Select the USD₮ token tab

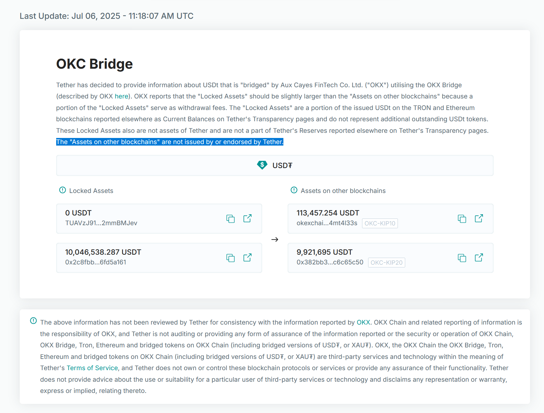[275, 165]
